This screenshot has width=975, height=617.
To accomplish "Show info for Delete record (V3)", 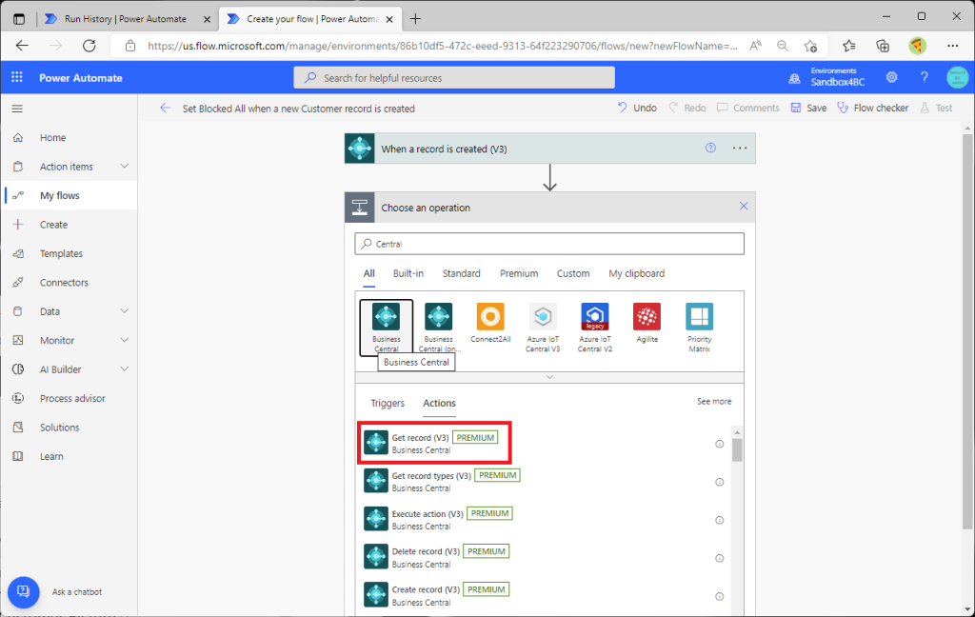I will [x=720, y=559].
